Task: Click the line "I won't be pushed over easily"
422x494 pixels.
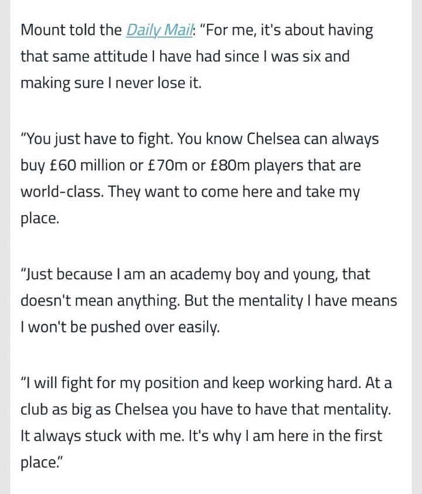Action: 120,327
